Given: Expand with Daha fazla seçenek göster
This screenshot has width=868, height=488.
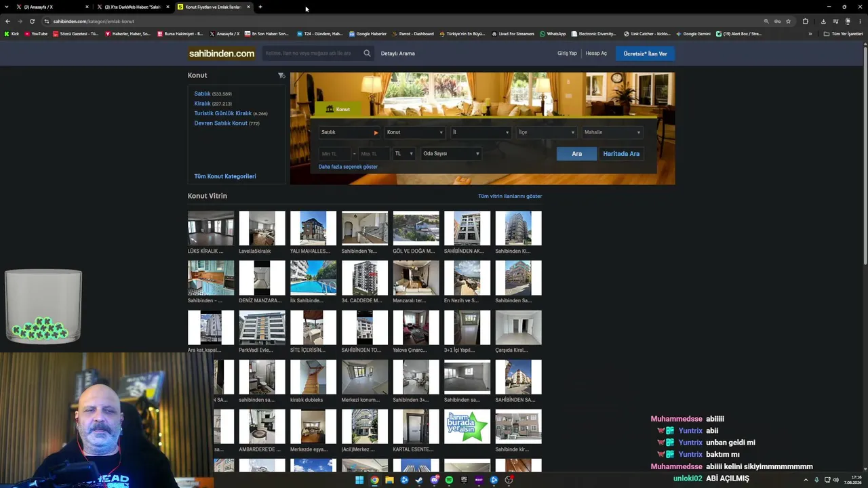Looking at the screenshot, I should click(x=348, y=167).
